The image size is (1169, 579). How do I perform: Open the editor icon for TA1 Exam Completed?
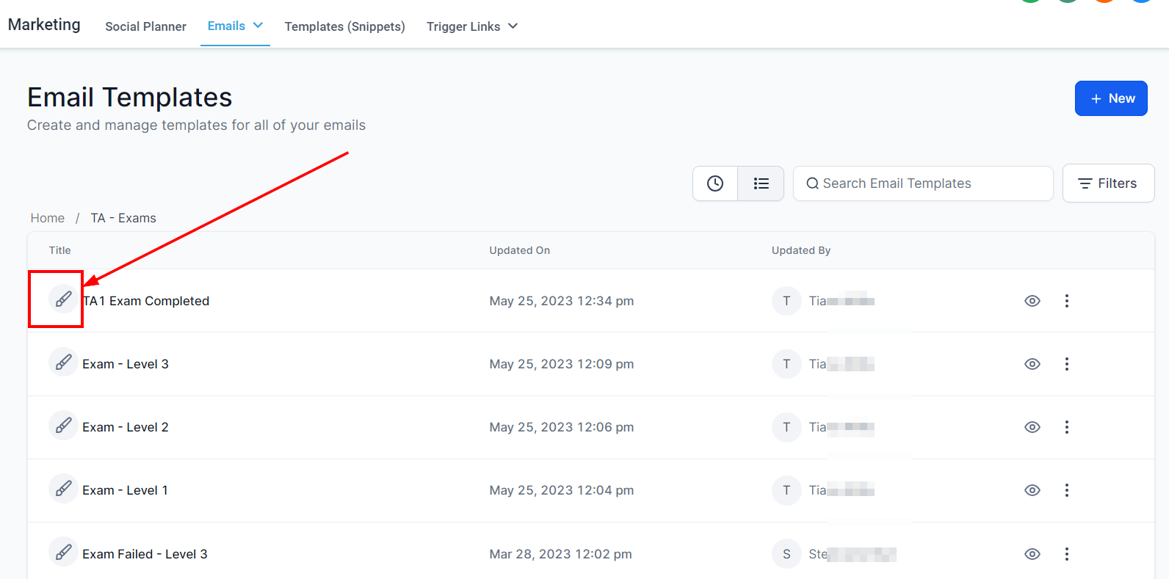[63, 299]
